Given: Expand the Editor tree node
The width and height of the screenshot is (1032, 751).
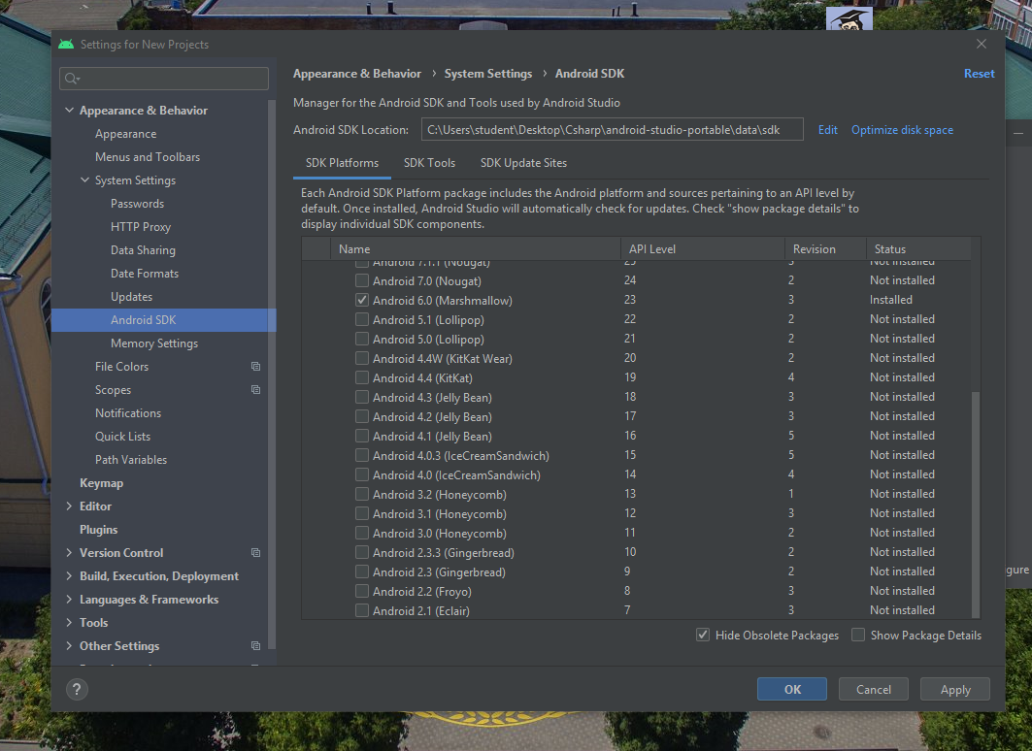Looking at the screenshot, I should coord(69,506).
